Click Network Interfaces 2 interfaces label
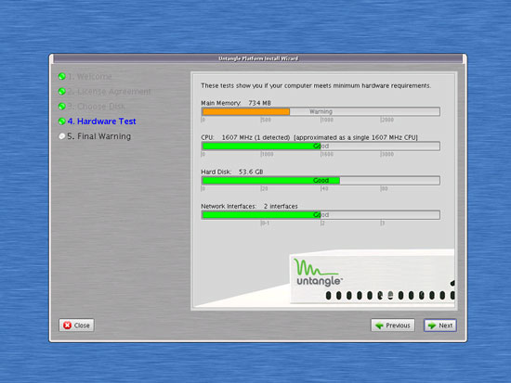511x383 pixels. coord(249,207)
